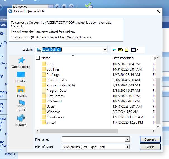
Task: Select the xmsol folder icon
Action: [44, 122]
